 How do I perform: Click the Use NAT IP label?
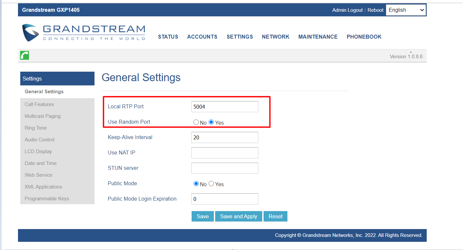121,152
